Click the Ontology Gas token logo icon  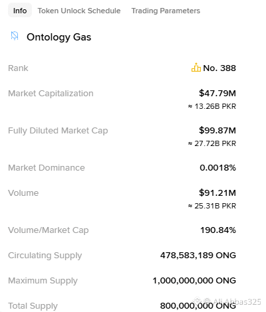click(x=15, y=36)
